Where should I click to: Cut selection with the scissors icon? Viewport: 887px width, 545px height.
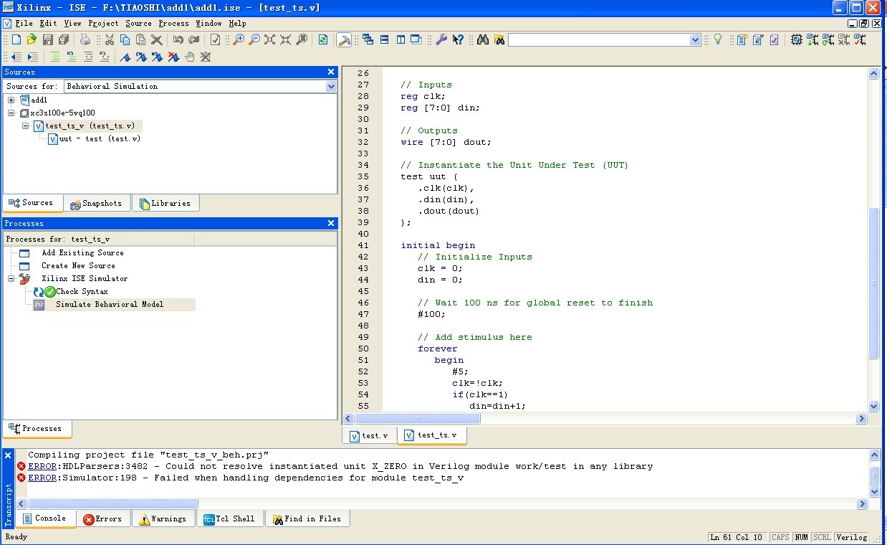110,40
